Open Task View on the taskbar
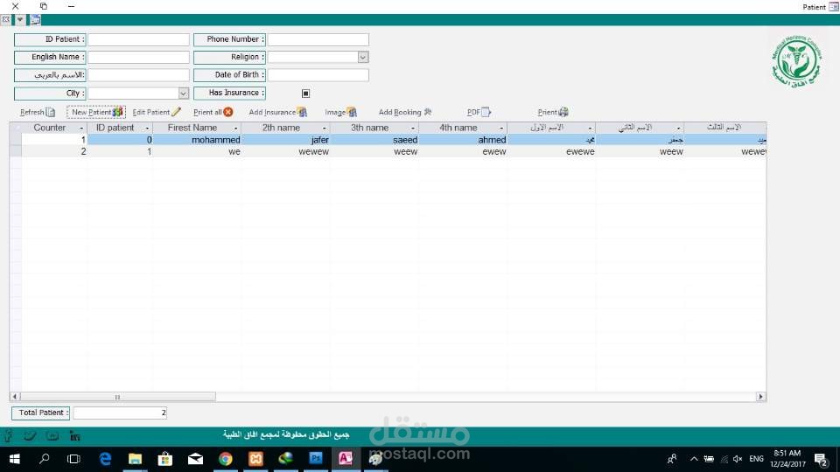 coord(73,459)
